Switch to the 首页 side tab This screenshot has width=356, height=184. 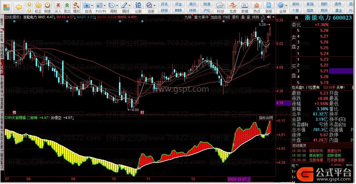(2, 22)
